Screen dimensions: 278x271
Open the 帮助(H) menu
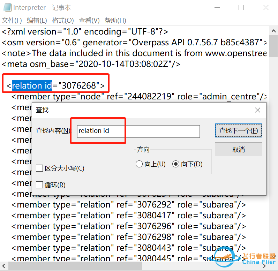coord(115,20)
